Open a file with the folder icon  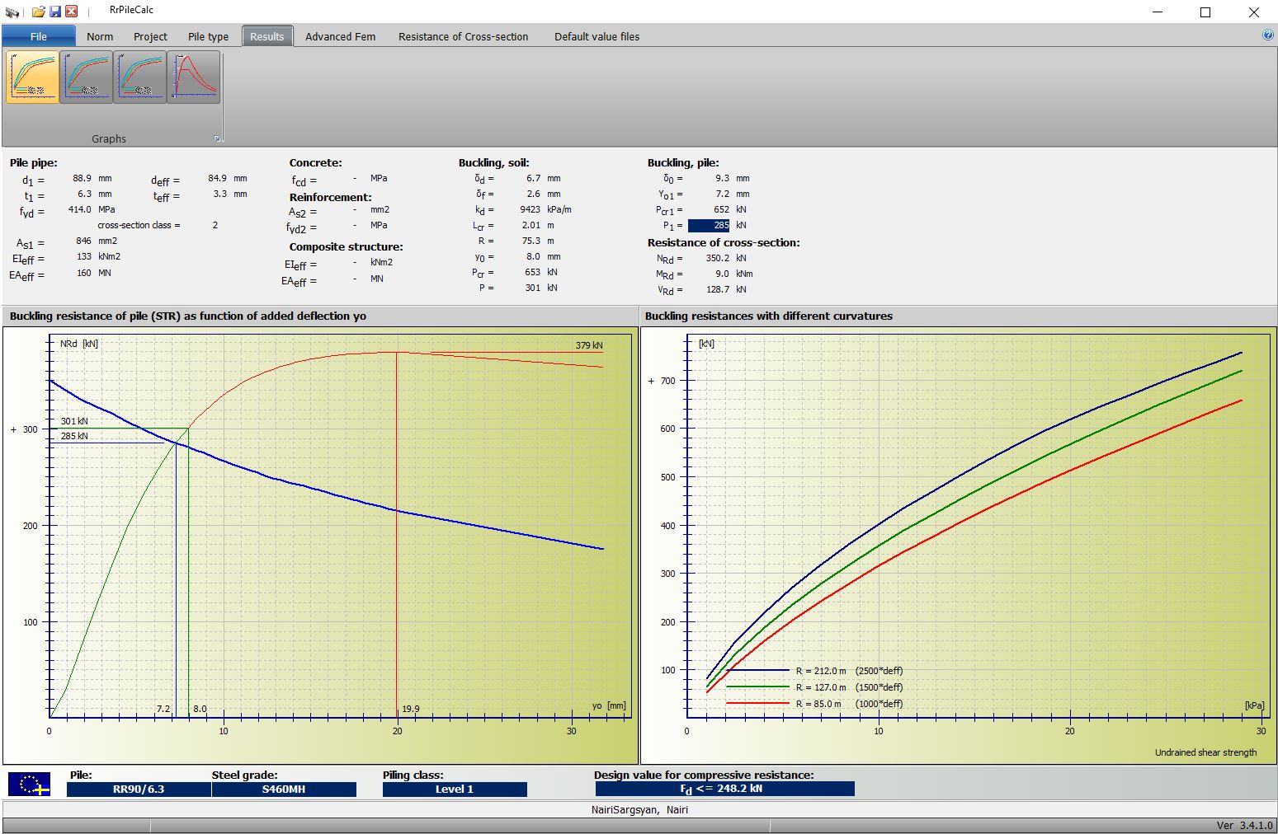point(39,12)
